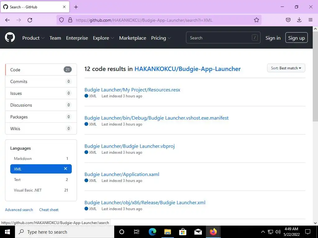The image size is (318, 238).
Task: Open Application.xaml file result
Action: [x=122, y=174]
